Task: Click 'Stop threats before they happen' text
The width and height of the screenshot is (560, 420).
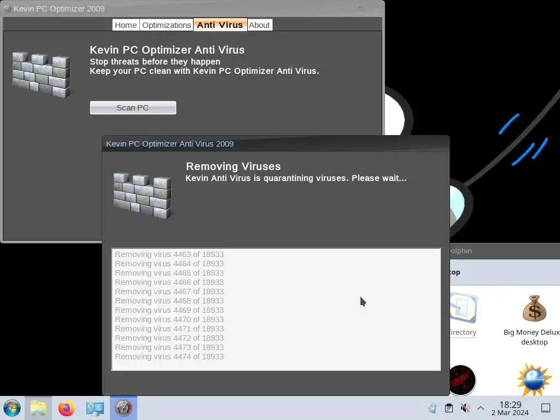Action: tap(155, 61)
